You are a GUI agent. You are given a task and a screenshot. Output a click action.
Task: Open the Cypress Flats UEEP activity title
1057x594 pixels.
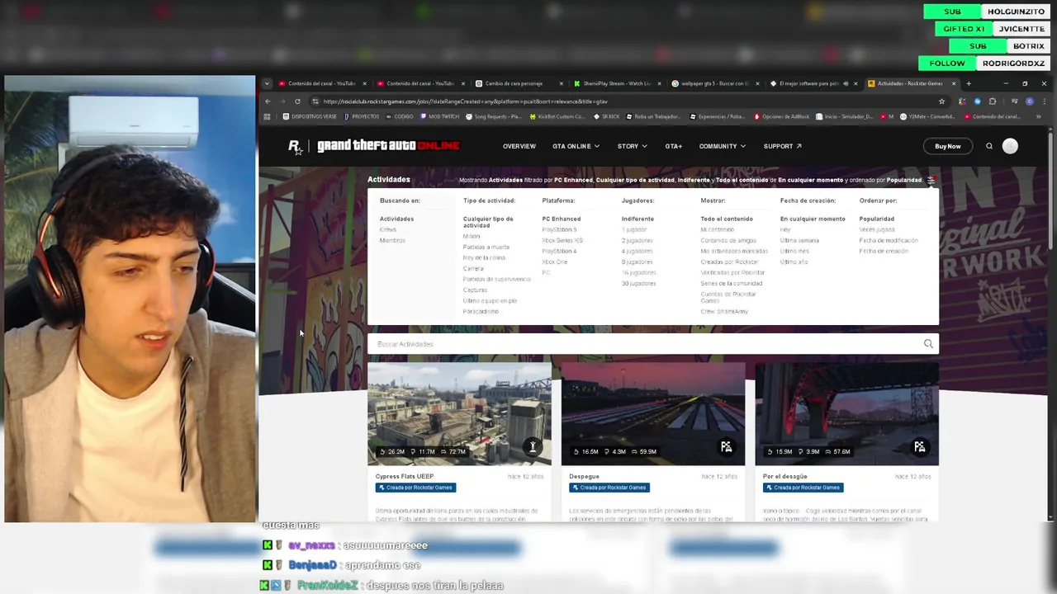point(404,476)
